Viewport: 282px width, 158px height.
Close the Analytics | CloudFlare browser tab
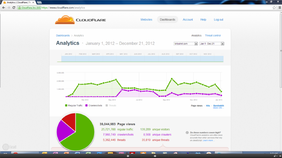click(33, 2)
